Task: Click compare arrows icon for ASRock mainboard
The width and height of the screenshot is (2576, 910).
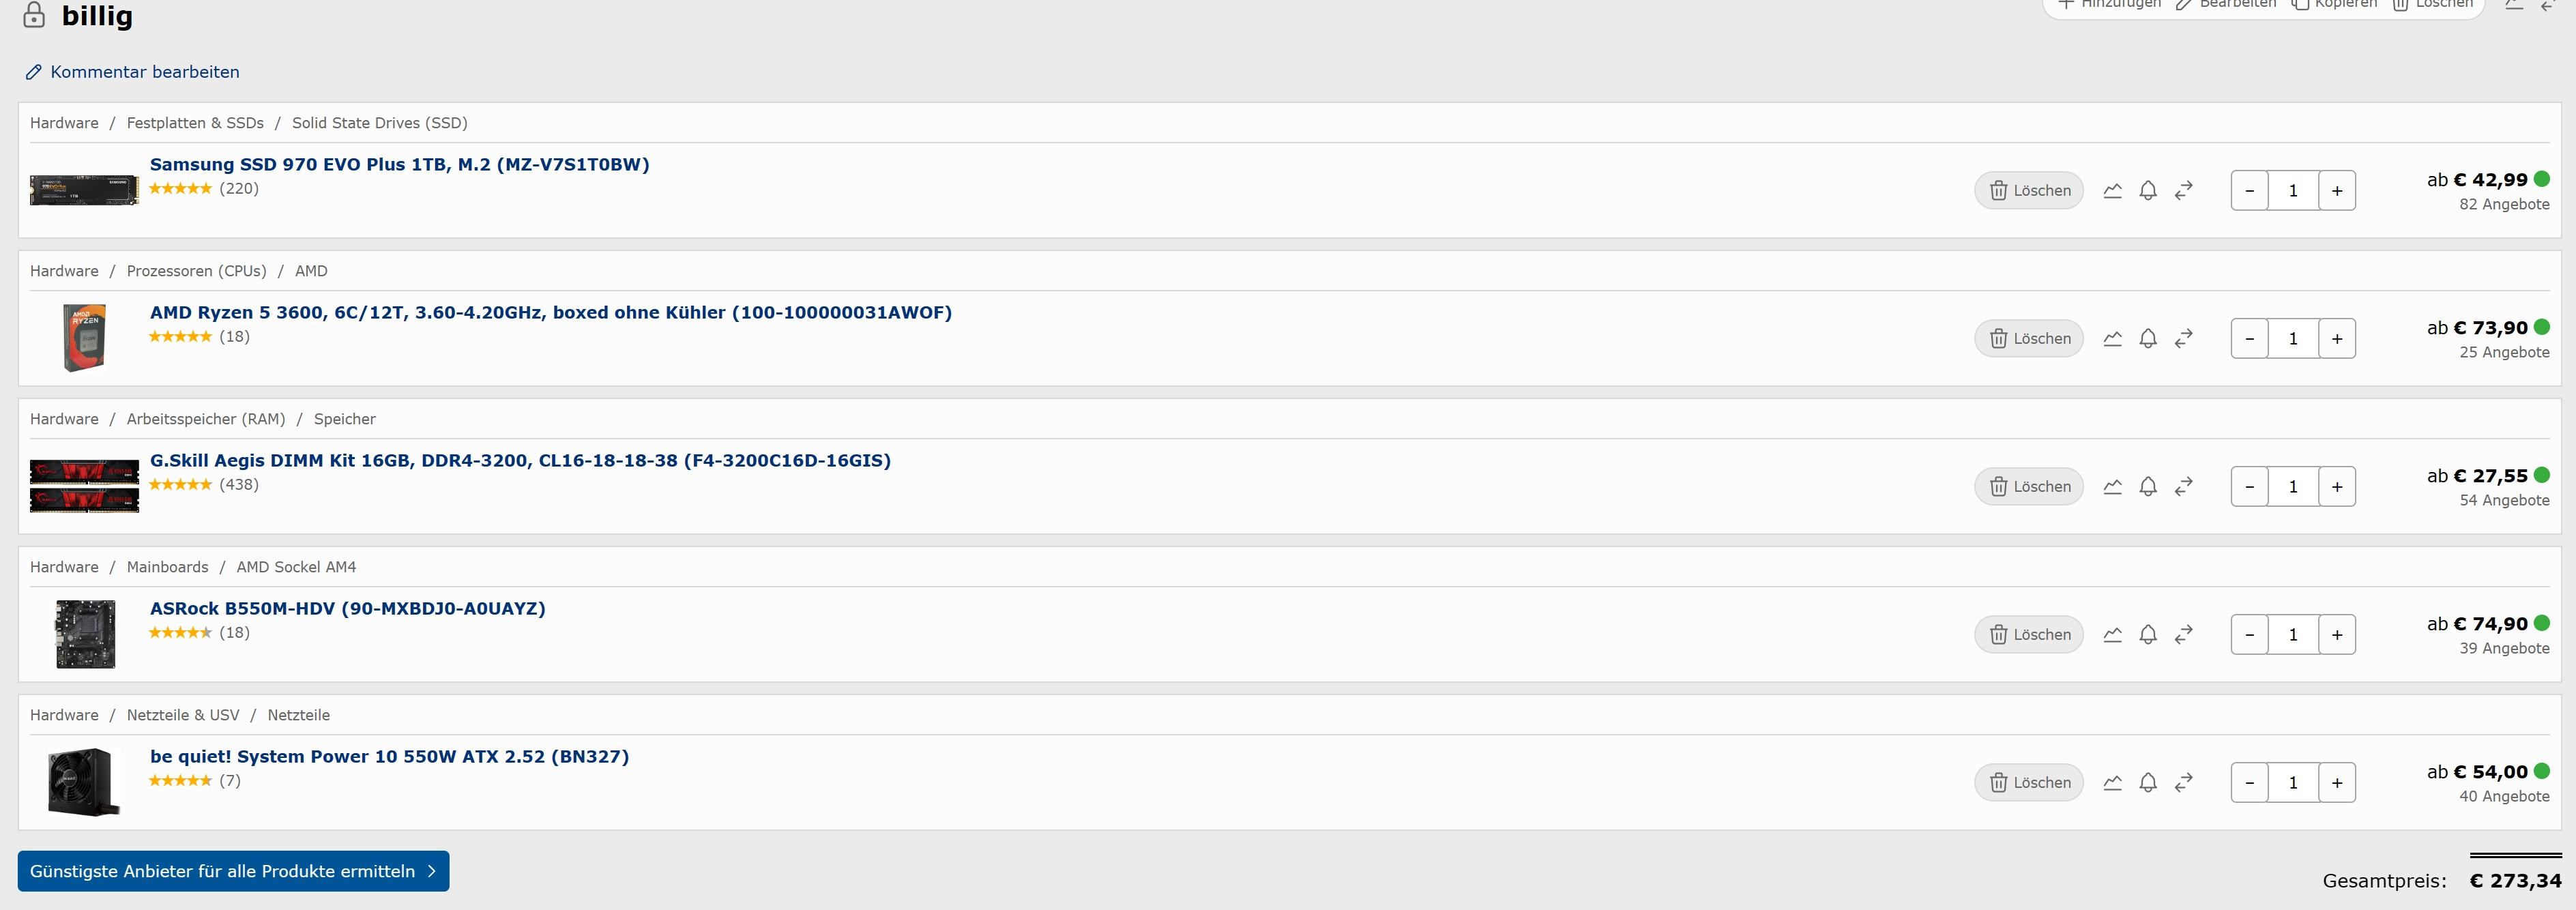Action: pos(2184,635)
